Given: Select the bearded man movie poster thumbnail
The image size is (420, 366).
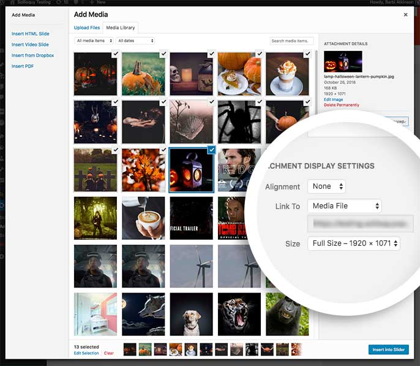Looking at the screenshot, I should coord(237,170).
